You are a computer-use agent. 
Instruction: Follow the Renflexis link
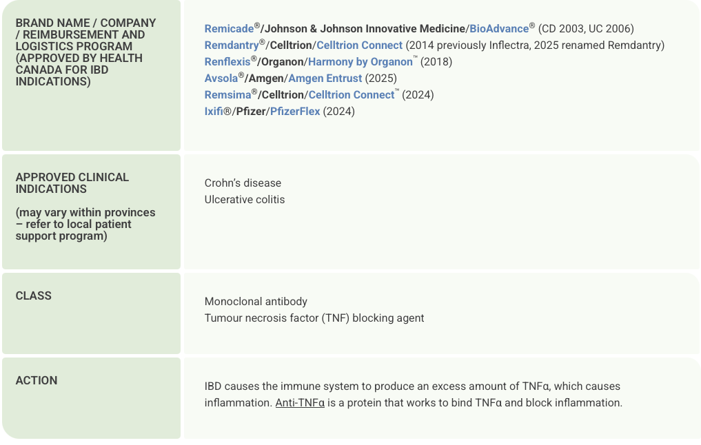point(227,62)
